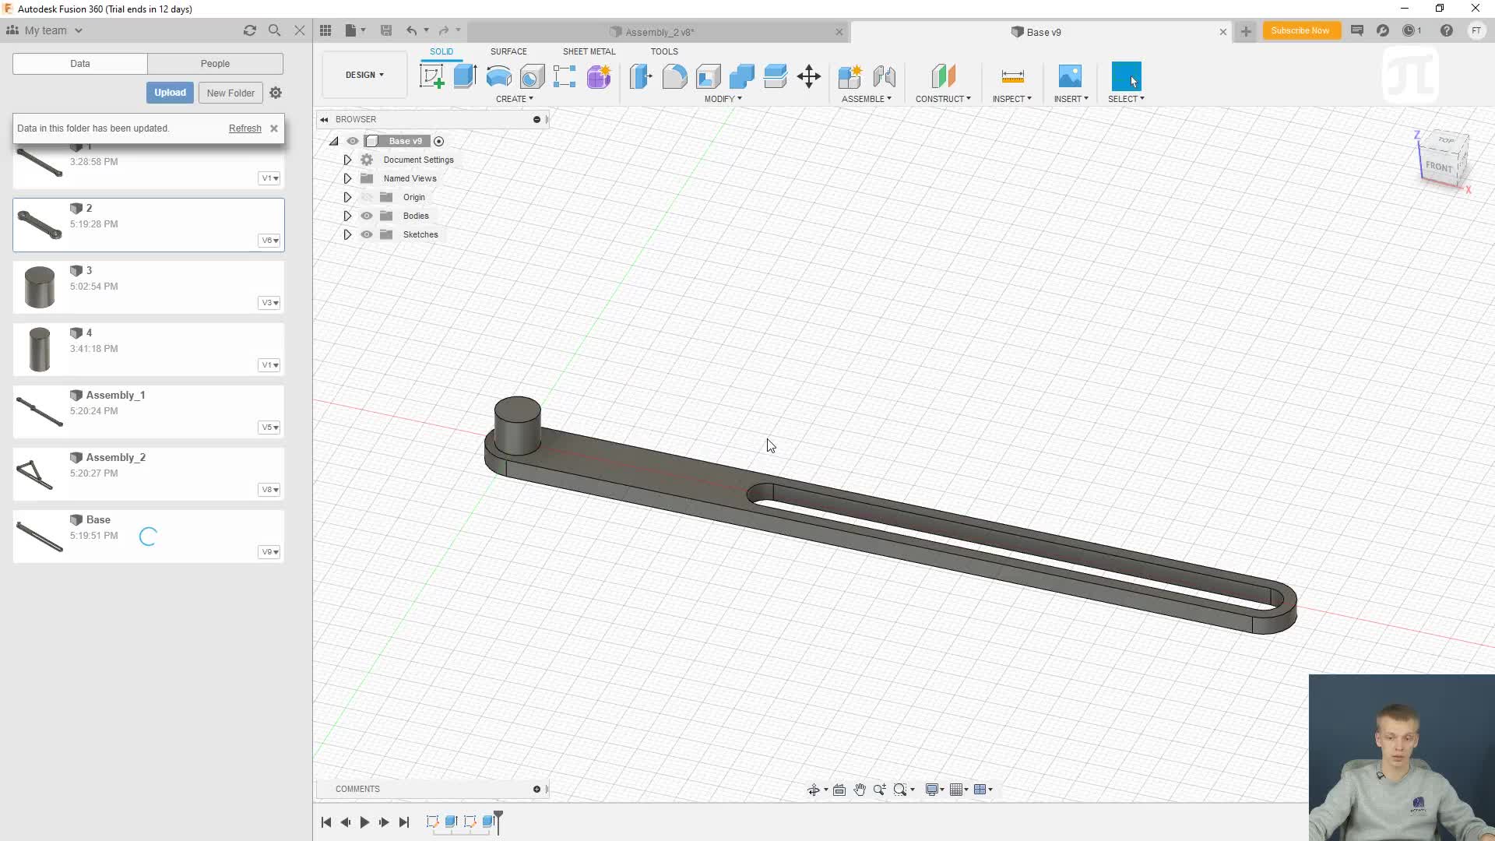1495x841 pixels.
Task: Switch to Assembly_2 v8 document tab
Action: (x=659, y=32)
